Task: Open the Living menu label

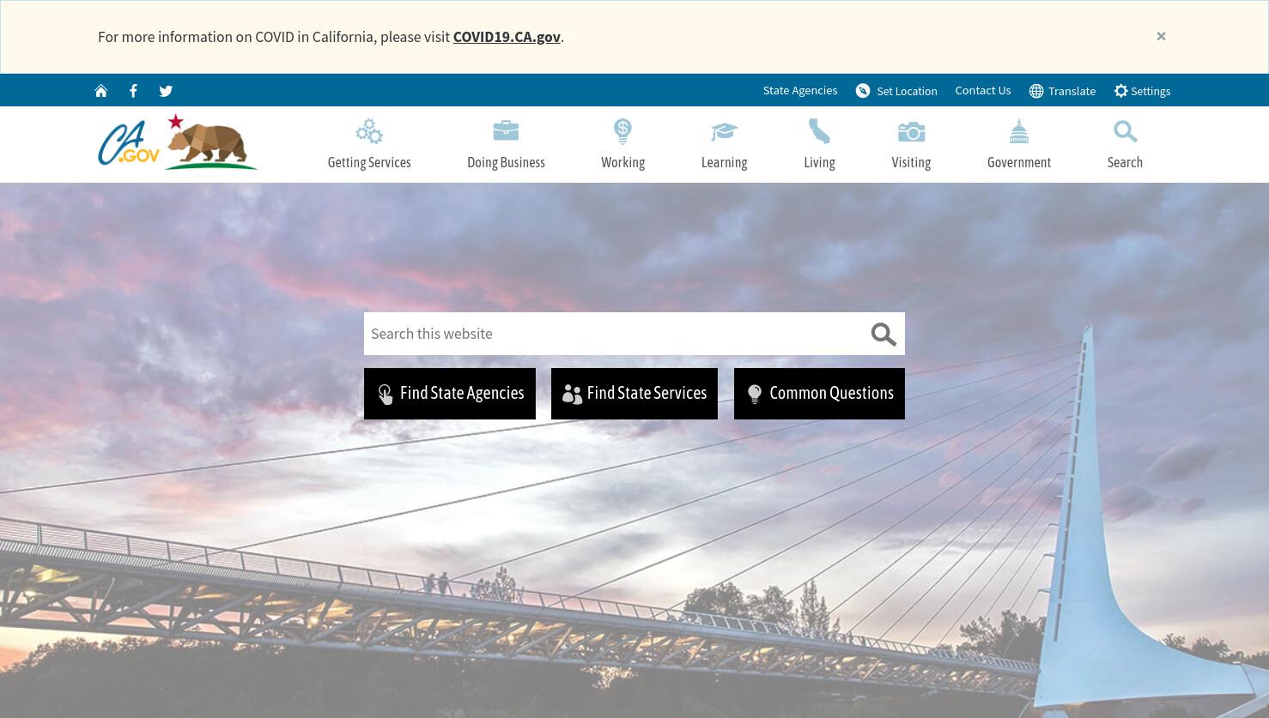Action: coord(819,162)
